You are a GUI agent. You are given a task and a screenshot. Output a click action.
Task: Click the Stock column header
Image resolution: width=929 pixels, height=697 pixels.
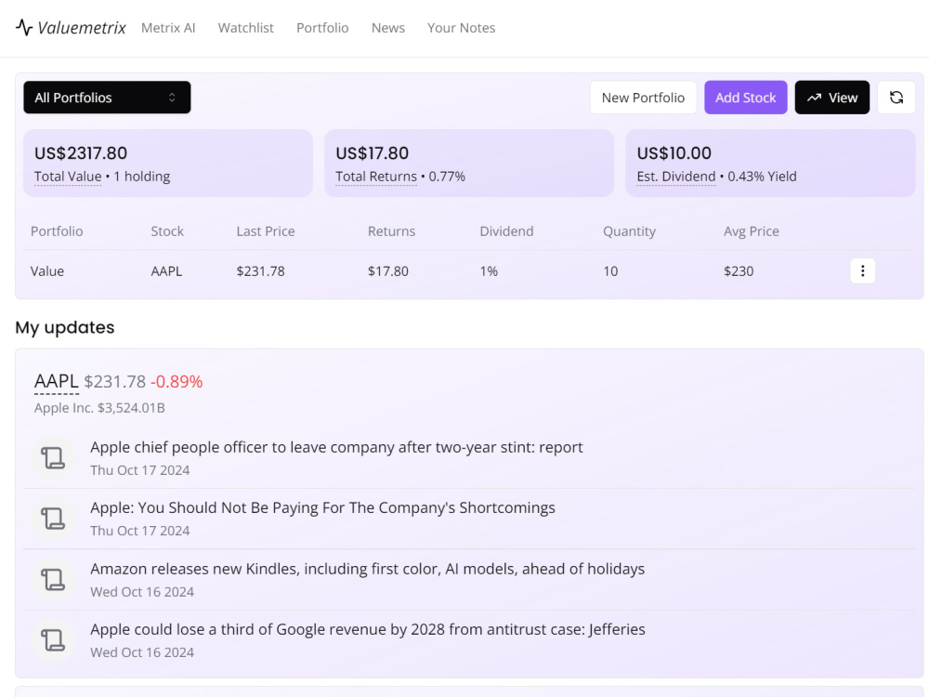(167, 231)
